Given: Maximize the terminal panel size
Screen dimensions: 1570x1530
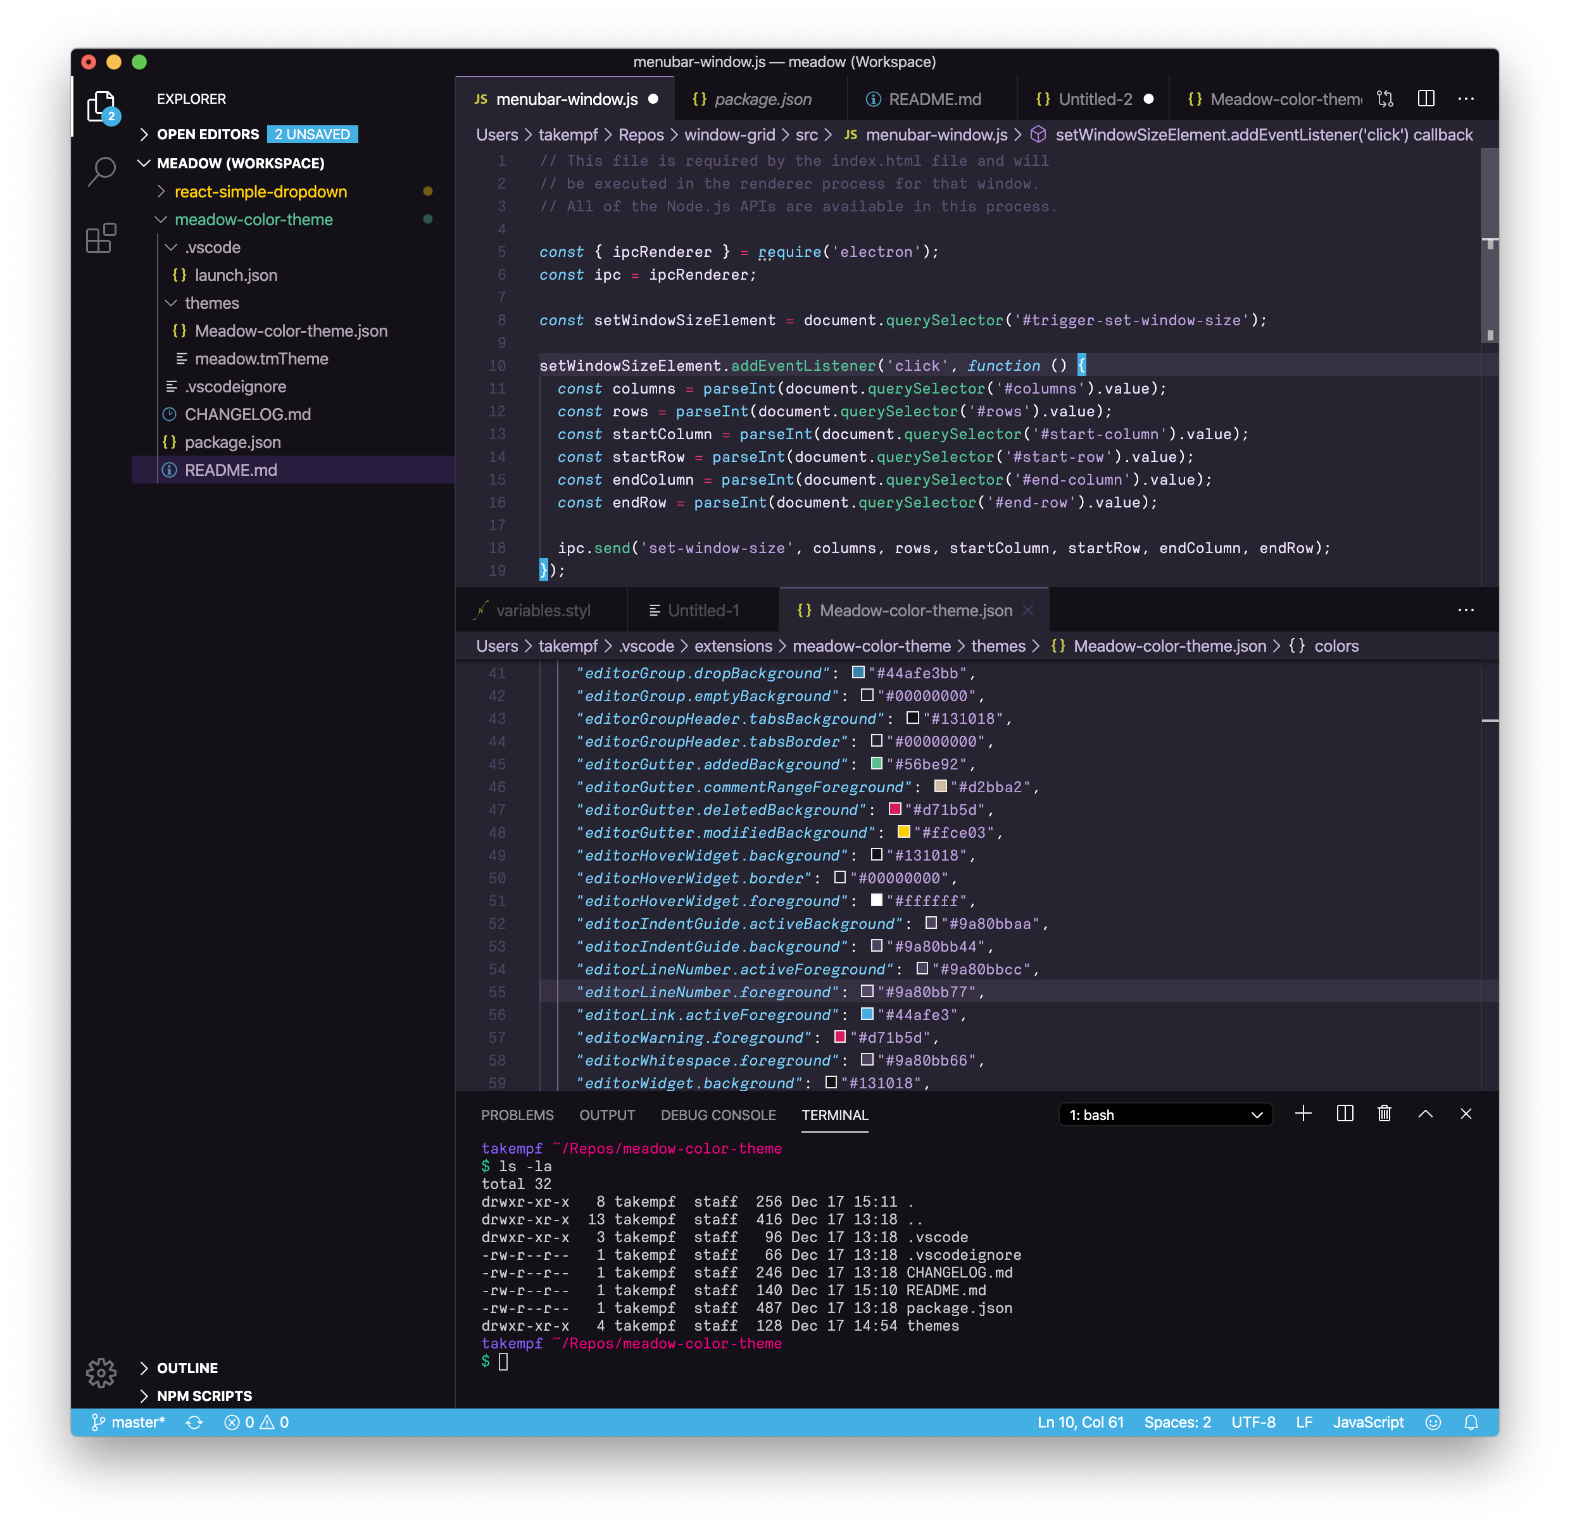Looking at the screenshot, I should 1425,1114.
